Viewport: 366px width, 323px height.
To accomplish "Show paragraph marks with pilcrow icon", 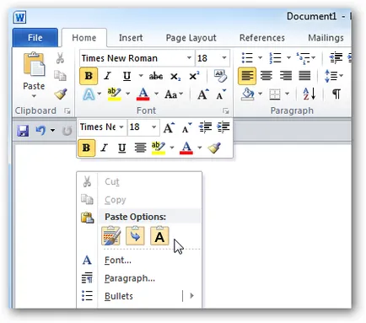I will (336, 94).
